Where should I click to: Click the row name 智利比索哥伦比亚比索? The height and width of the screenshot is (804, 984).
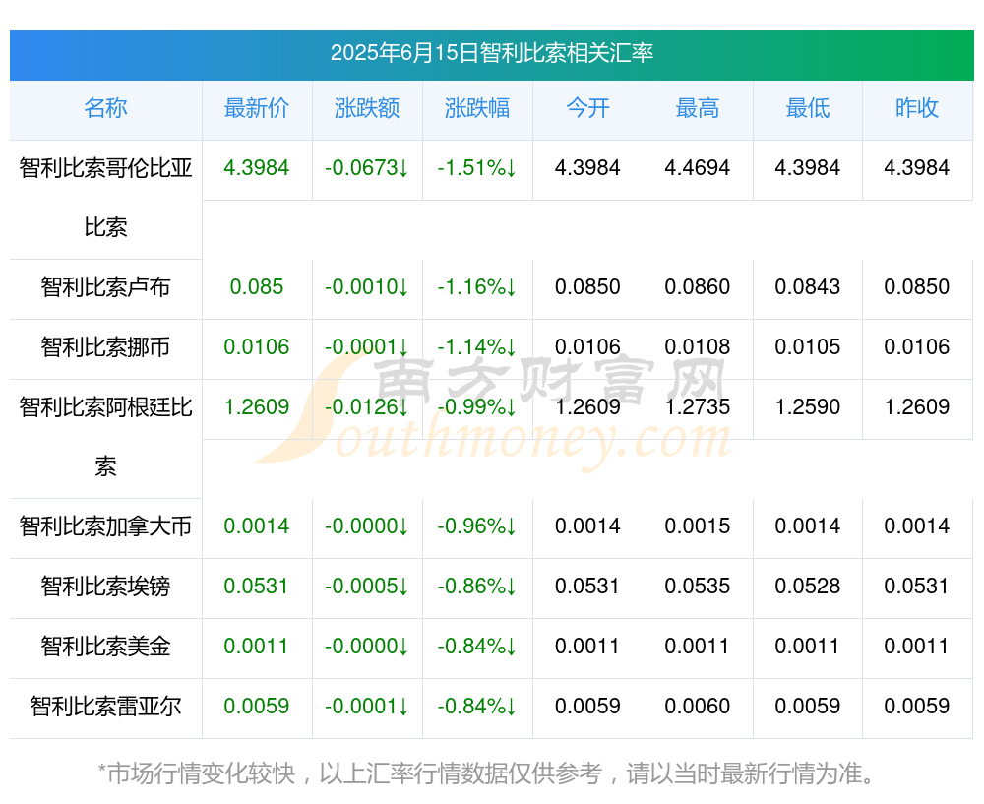click(105, 198)
